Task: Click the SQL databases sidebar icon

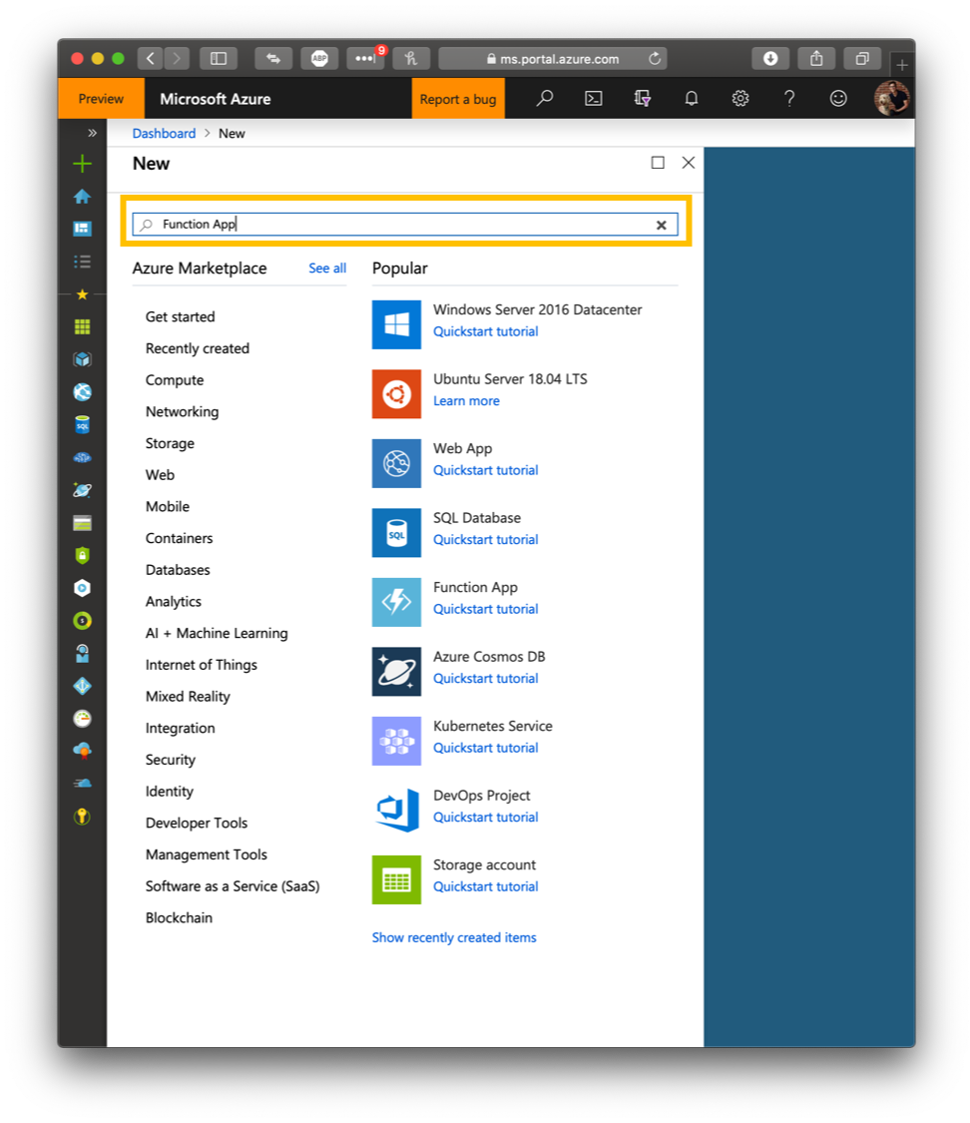Action: 82,424
